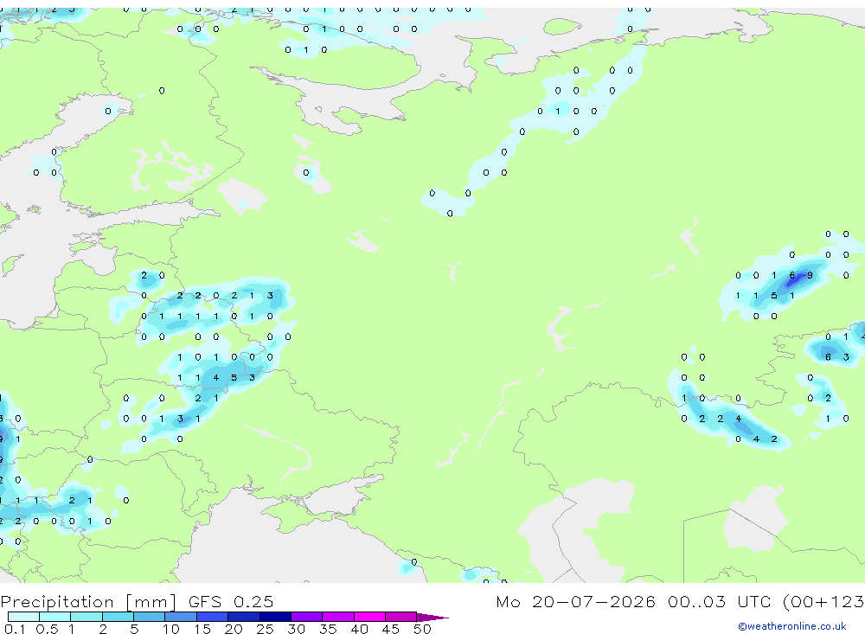
Task: Click the 'Precipitation [mm]' title text
Action: click(x=88, y=602)
